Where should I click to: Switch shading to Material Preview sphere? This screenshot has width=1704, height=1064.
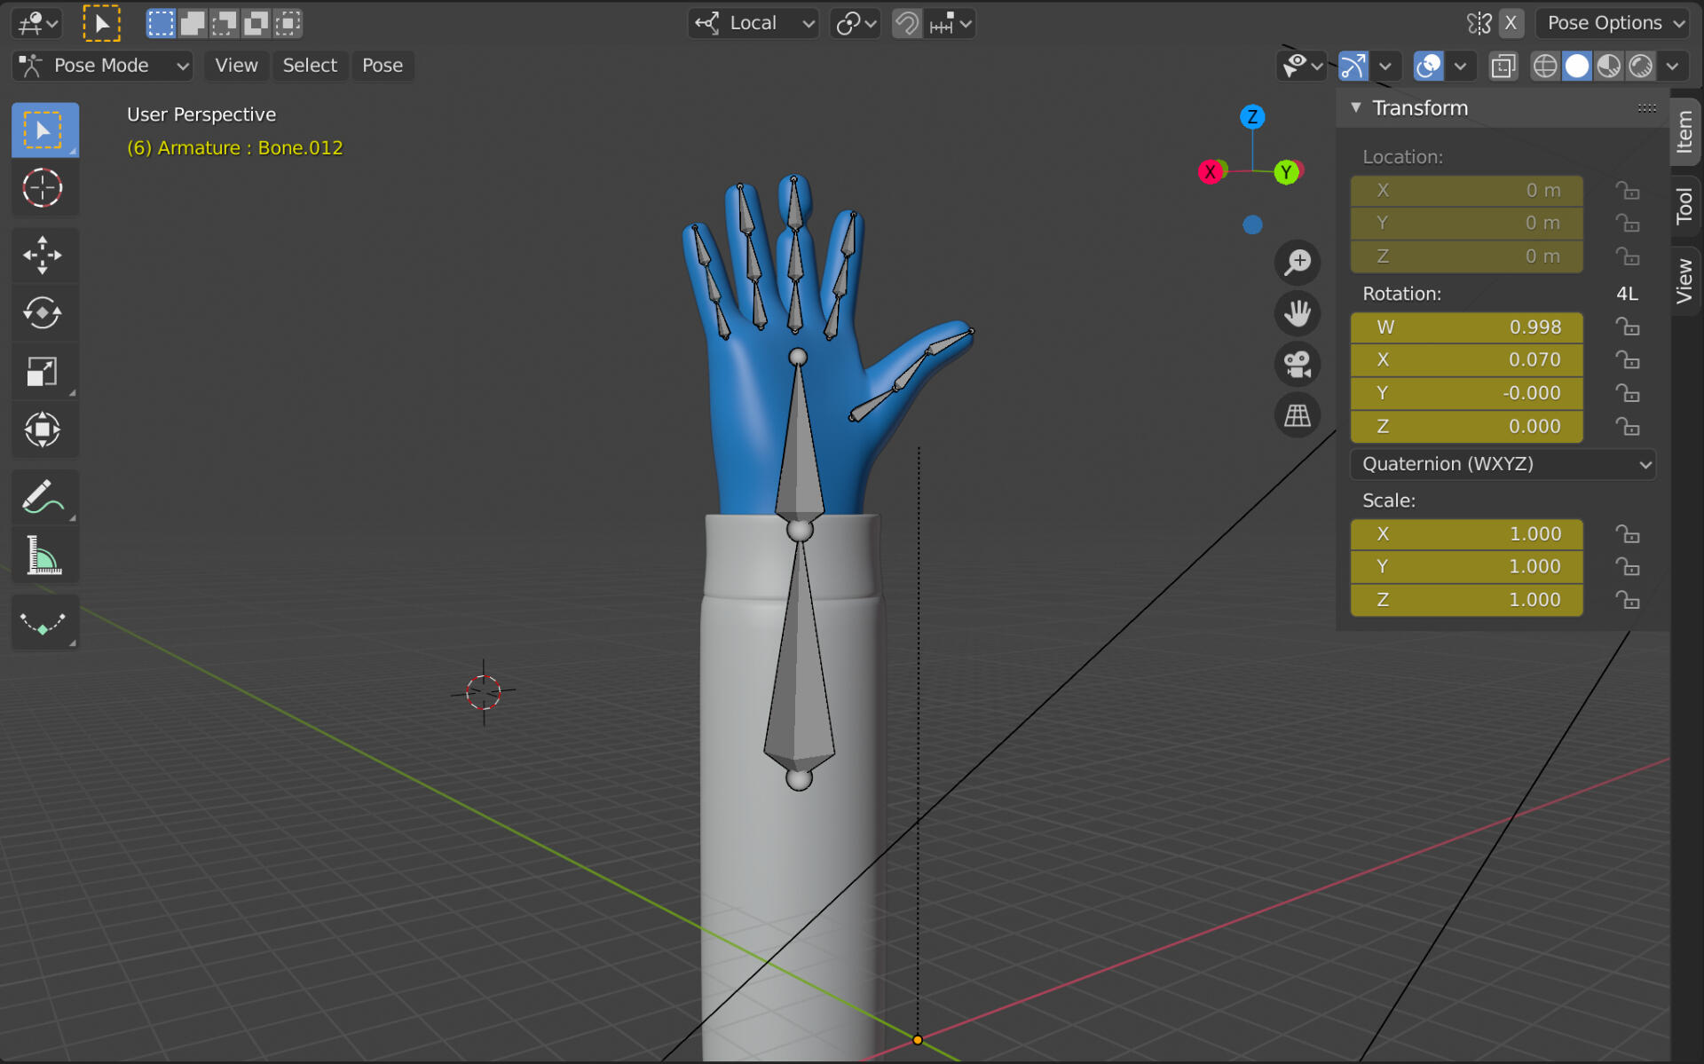click(x=1608, y=66)
